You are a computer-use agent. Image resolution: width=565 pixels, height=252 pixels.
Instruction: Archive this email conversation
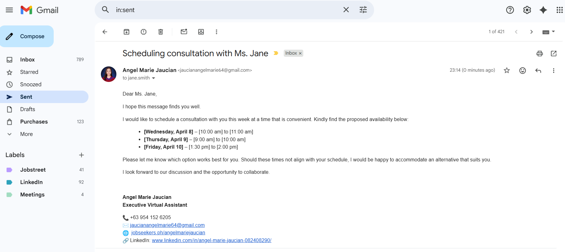(126, 32)
